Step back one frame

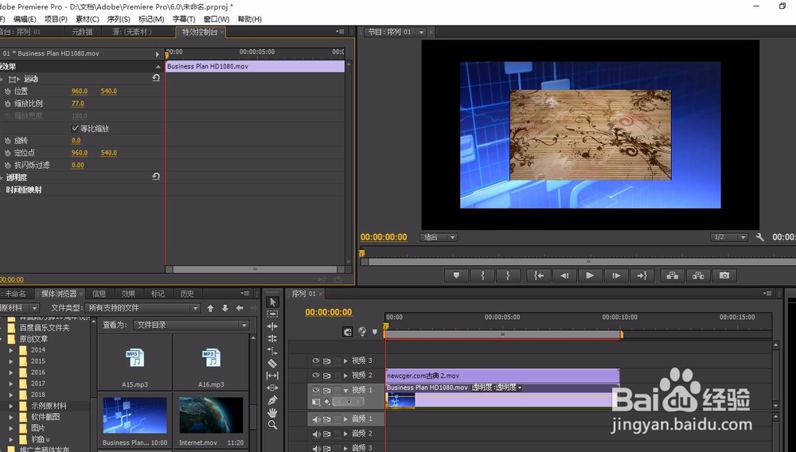point(564,275)
